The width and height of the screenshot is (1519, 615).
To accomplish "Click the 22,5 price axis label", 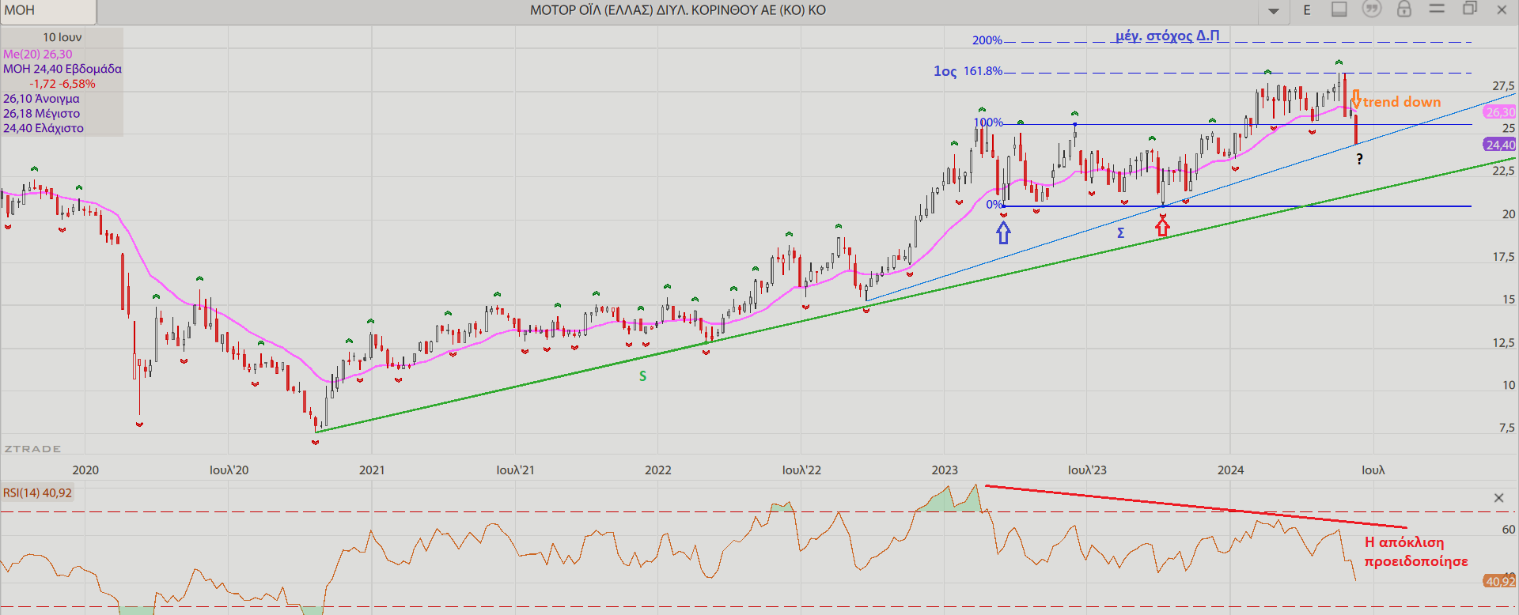I will (1503, 171).
